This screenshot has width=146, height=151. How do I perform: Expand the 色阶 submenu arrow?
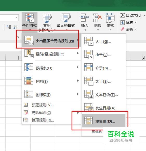78,81
